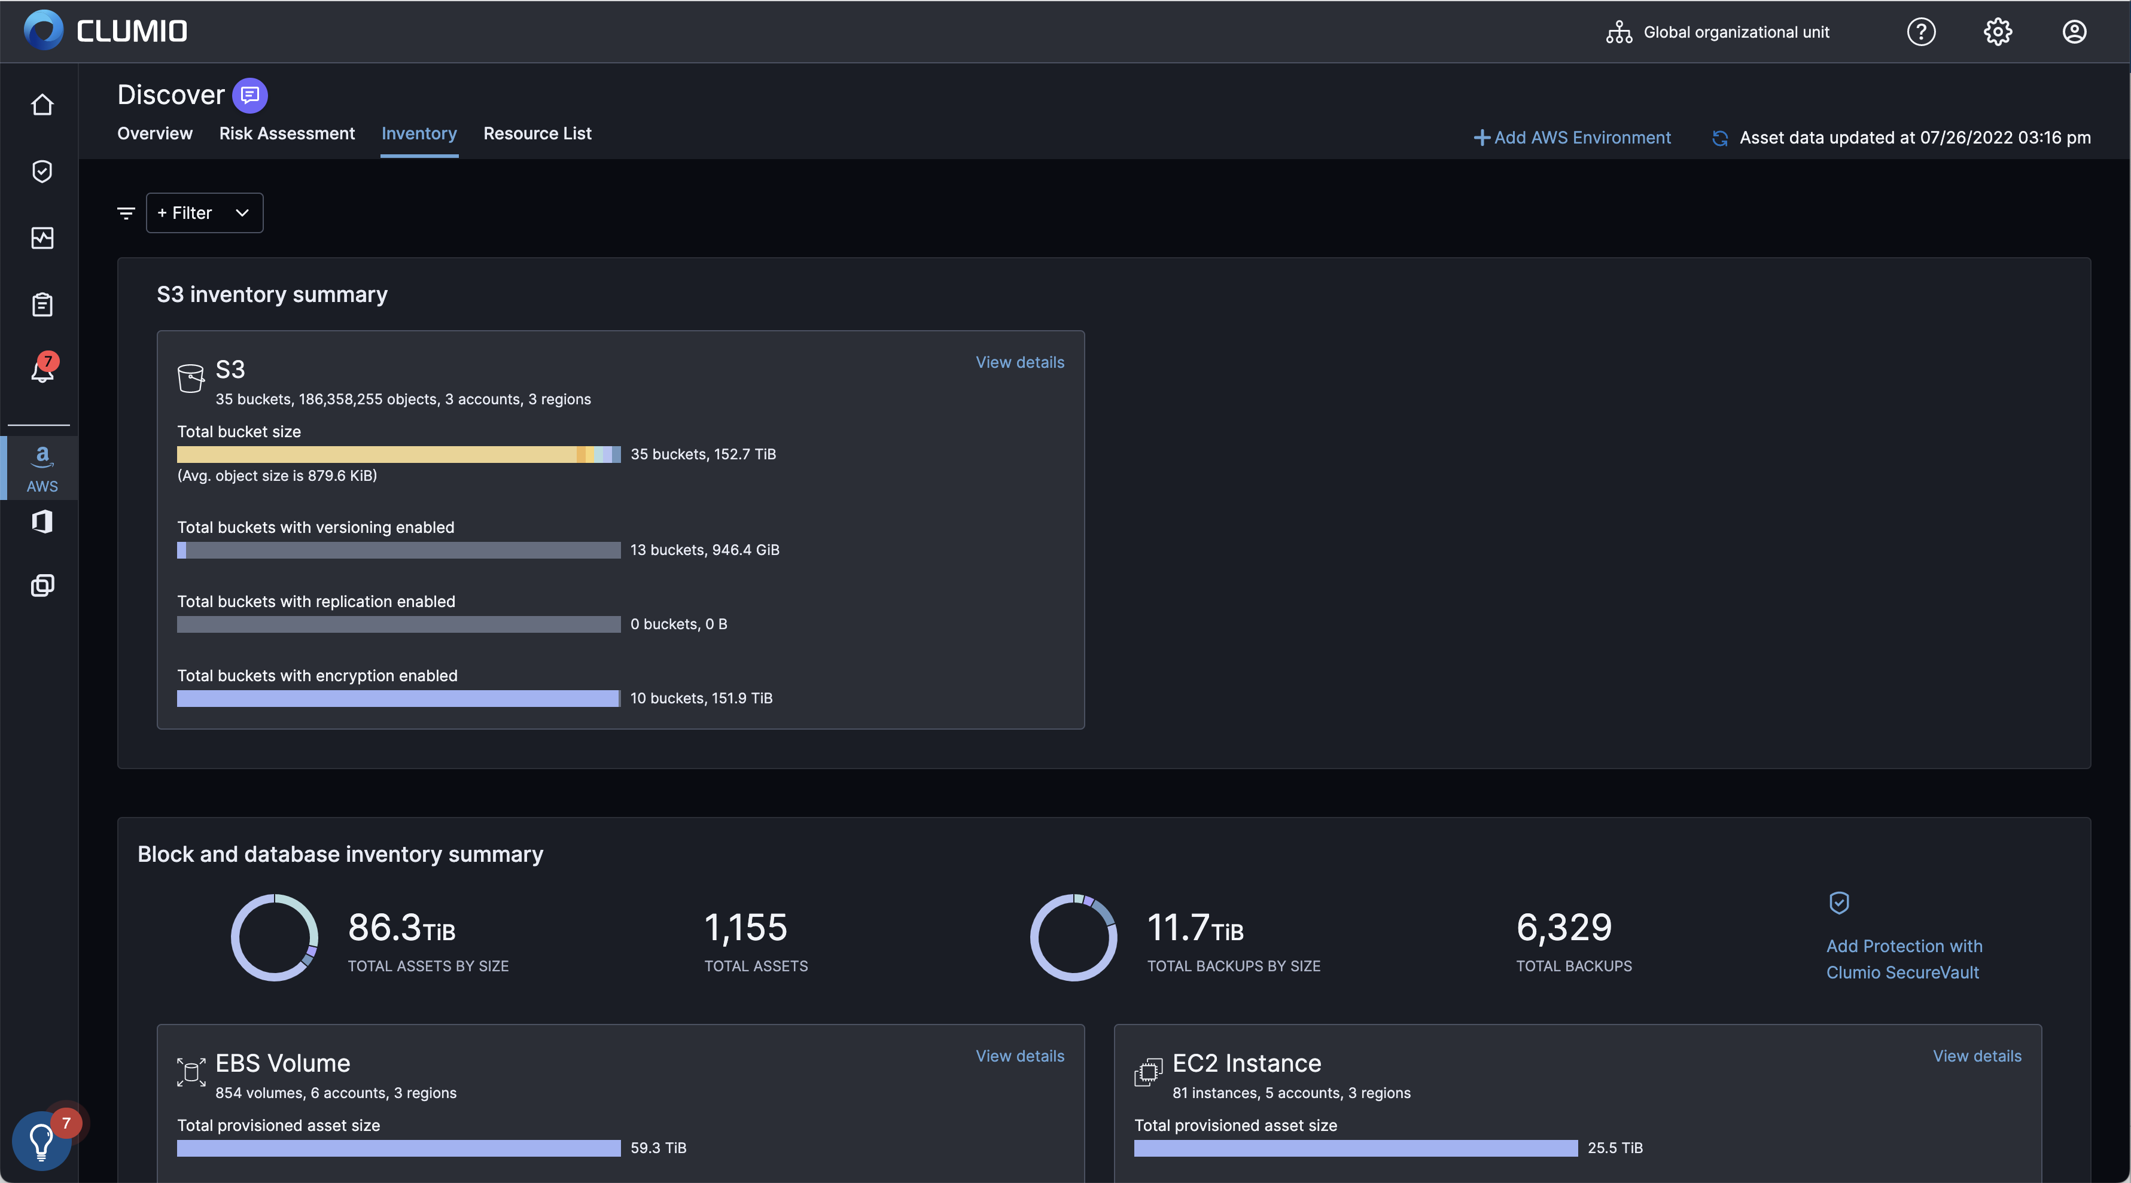
Task: Open the settings gear icon
Action: (1998, 32)
